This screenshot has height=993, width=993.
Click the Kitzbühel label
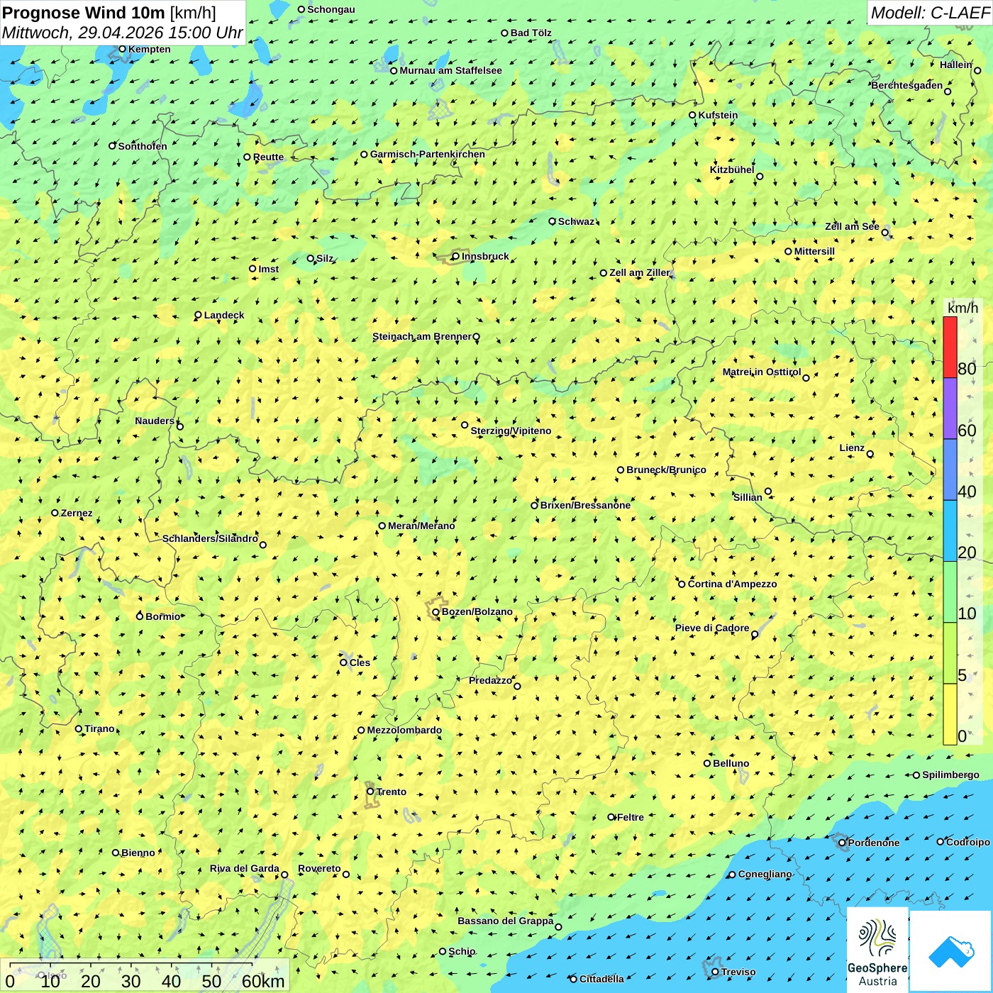(732, 170)
